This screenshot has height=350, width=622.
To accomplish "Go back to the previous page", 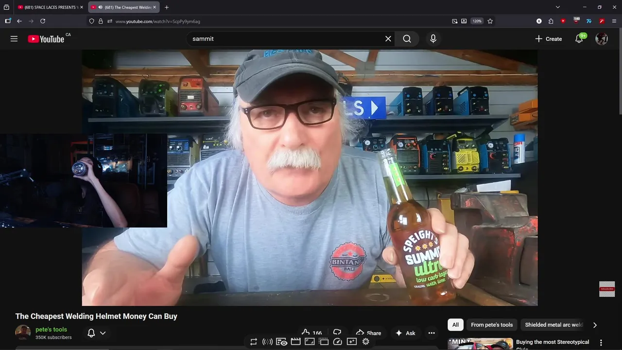I will [19, 21].
